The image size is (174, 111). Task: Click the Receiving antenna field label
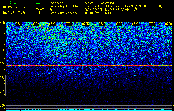(x=64, y=13)
